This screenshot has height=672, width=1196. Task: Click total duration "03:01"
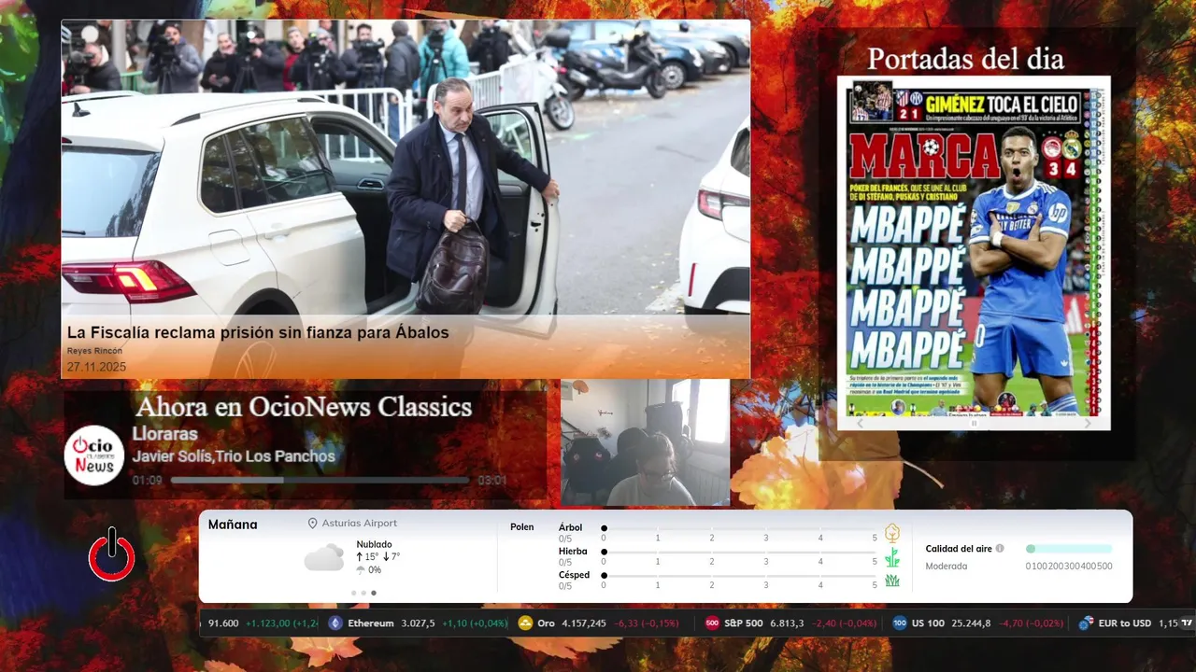pyautogui.click(x=492, y=481)
